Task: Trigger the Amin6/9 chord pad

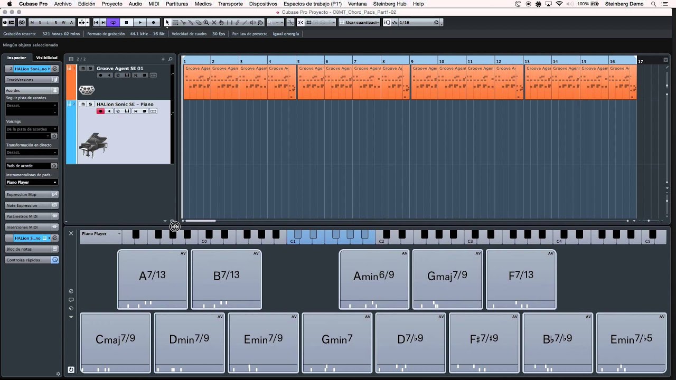Action: [374, 279]
